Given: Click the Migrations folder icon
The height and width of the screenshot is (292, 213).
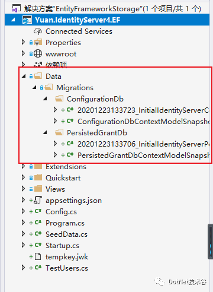Looking at the screenshot, I should tap(49, 87).
